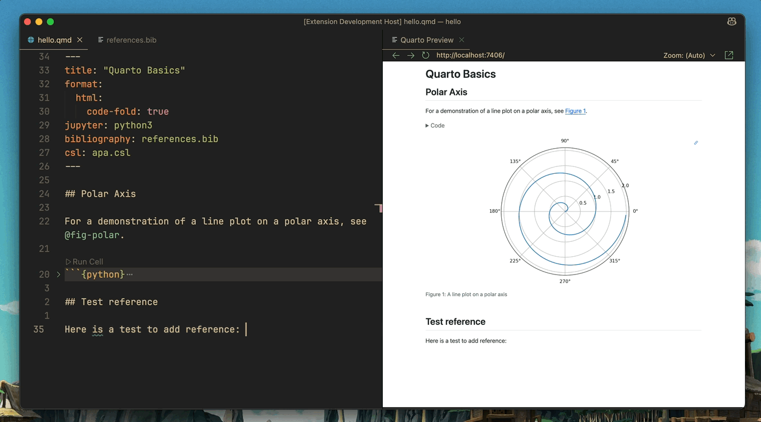Viewport: 761px width, 422px height.
Task: Switch to the references.bib tab
Action: pyautogui.click(x=126, y=40)
